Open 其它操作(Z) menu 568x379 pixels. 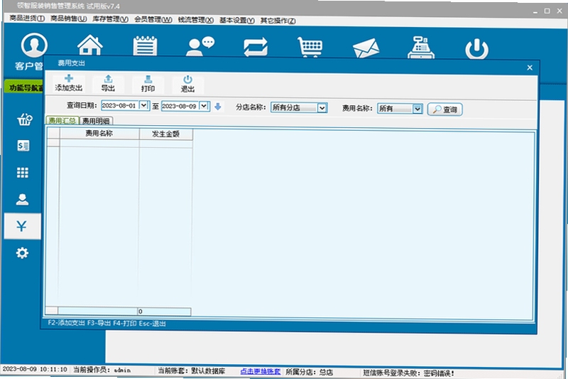[x=278, y=21]
